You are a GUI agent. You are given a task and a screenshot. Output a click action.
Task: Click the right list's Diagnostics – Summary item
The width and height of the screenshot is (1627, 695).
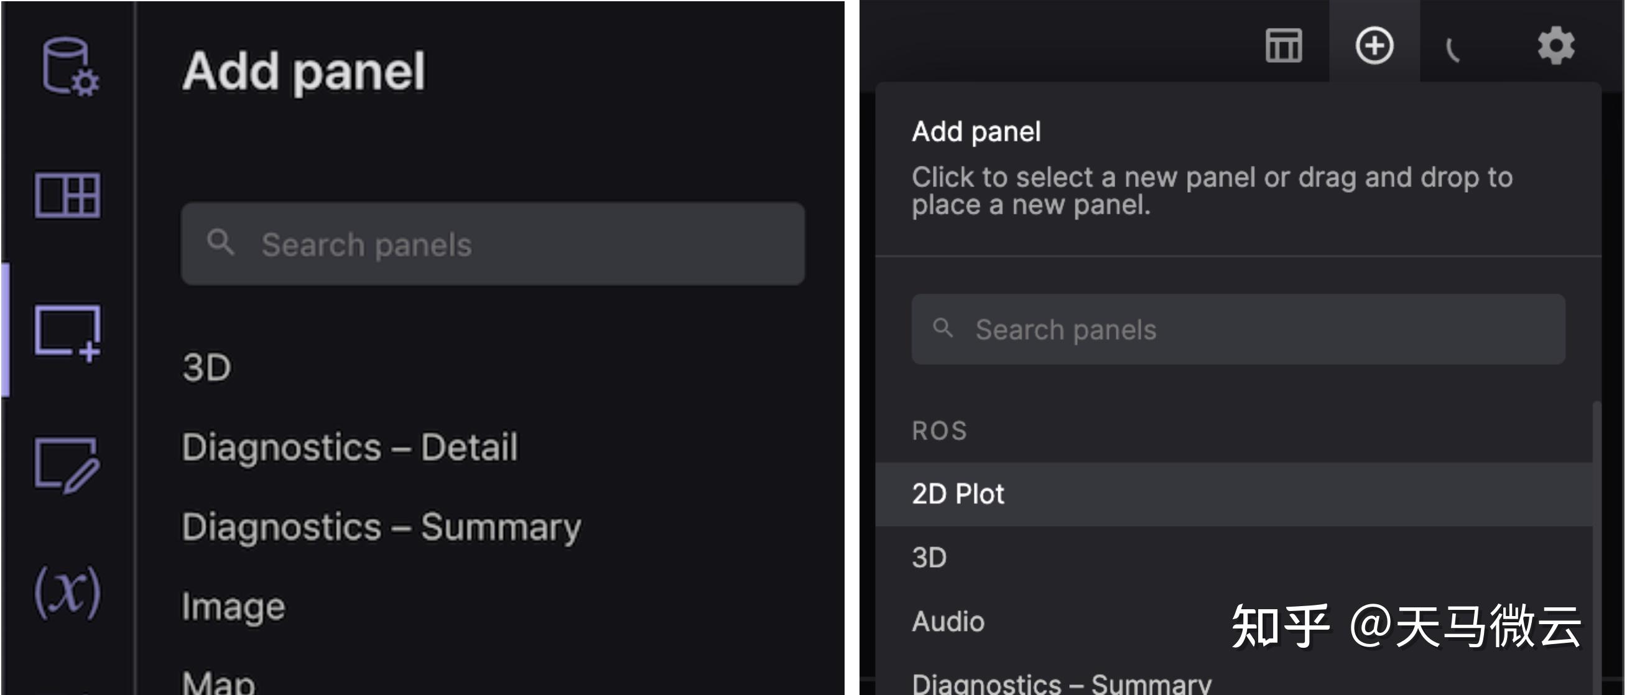coord(1061,684)
